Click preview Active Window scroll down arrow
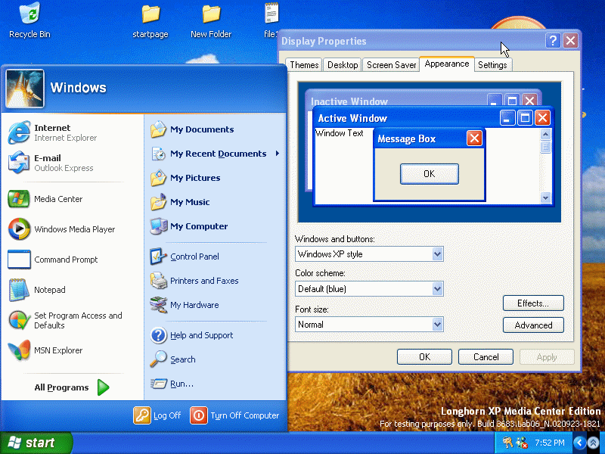 tap(545, 197)
